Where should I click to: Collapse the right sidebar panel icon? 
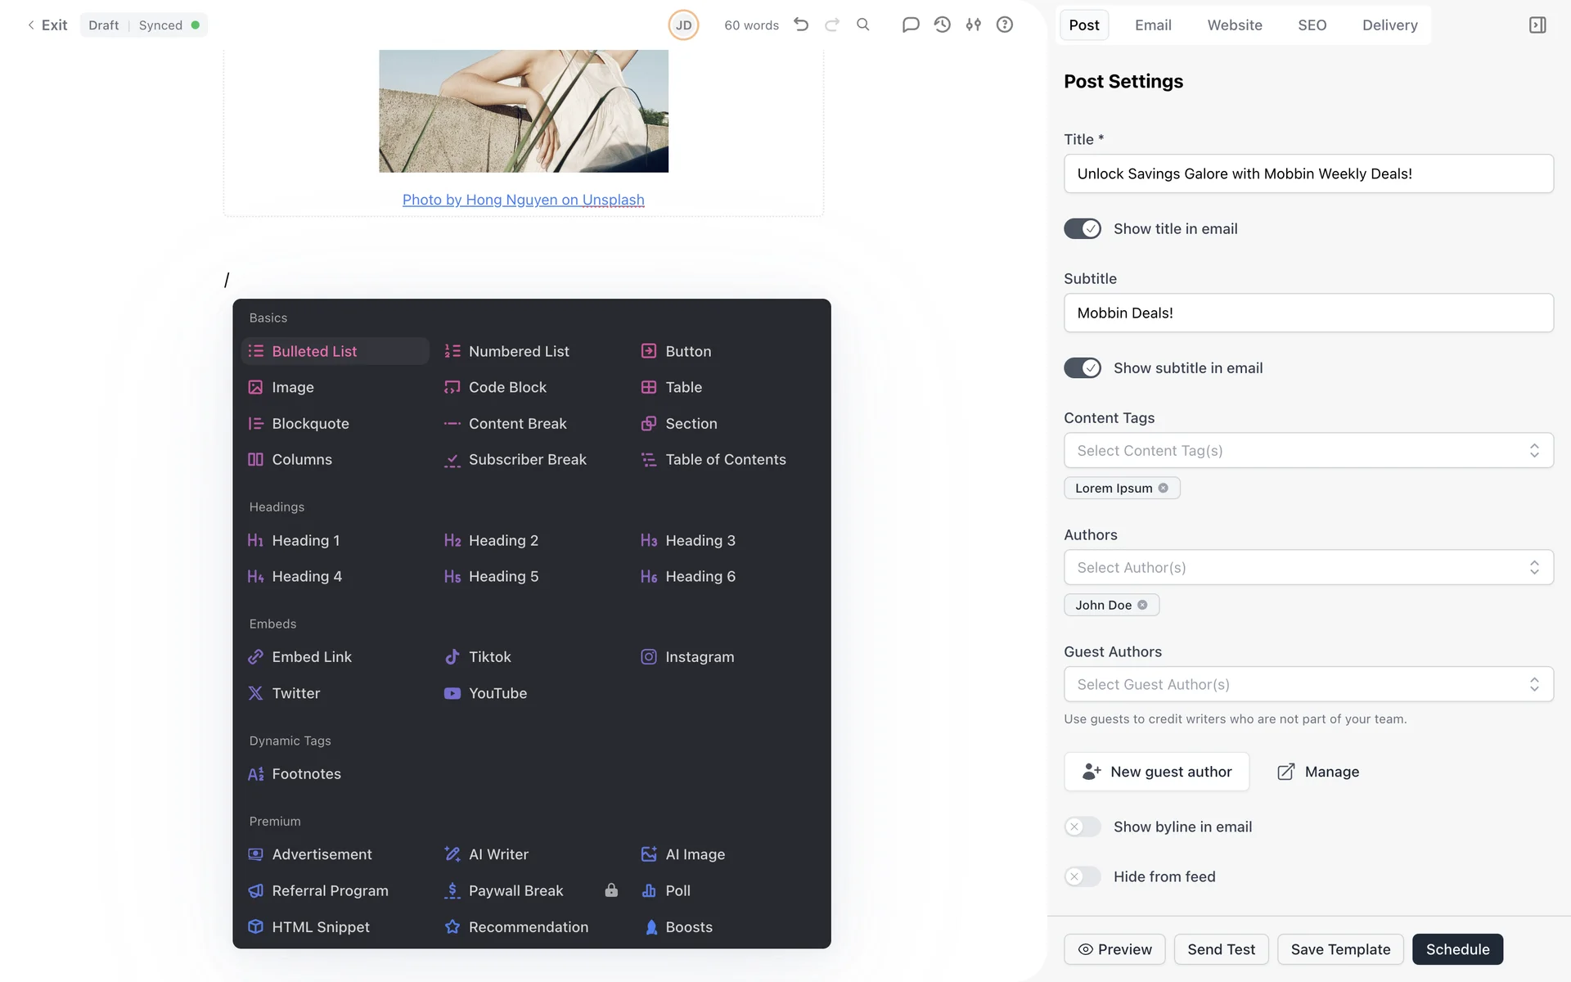pyautogui.click(x=1537, y=25)
